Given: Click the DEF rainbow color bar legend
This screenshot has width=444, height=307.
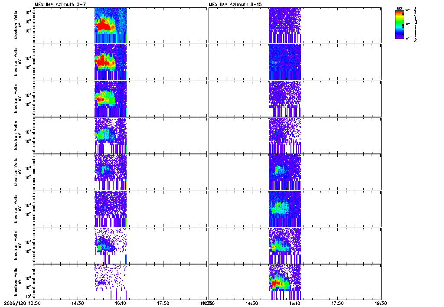Looking at the screenshot, I should click(399, 24).
